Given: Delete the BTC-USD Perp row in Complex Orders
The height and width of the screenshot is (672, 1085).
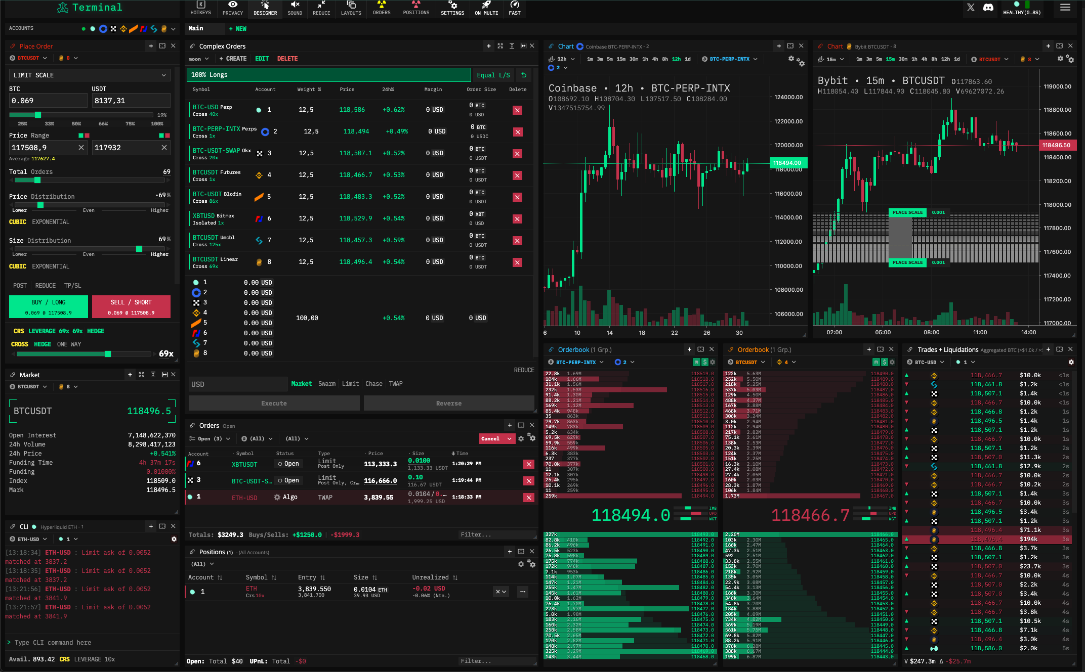Looking at the screenshot, I should point(517,110).
